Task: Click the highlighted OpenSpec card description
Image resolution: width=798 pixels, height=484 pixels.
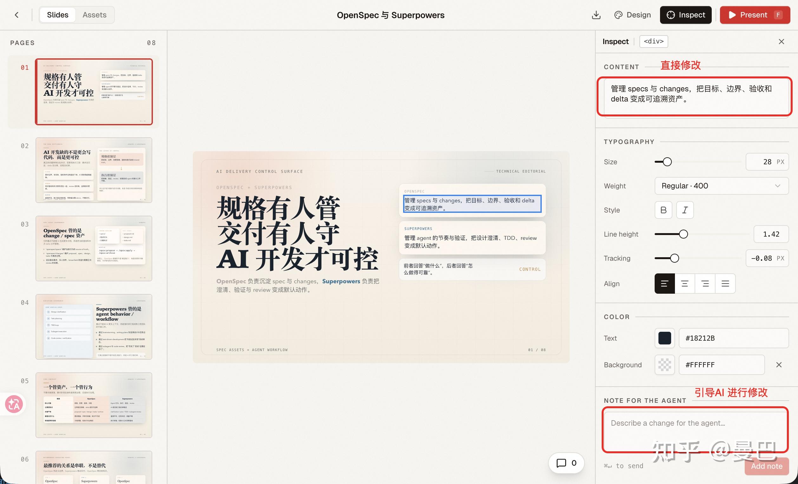Action: pyautogui.click(x=472, y=204)
